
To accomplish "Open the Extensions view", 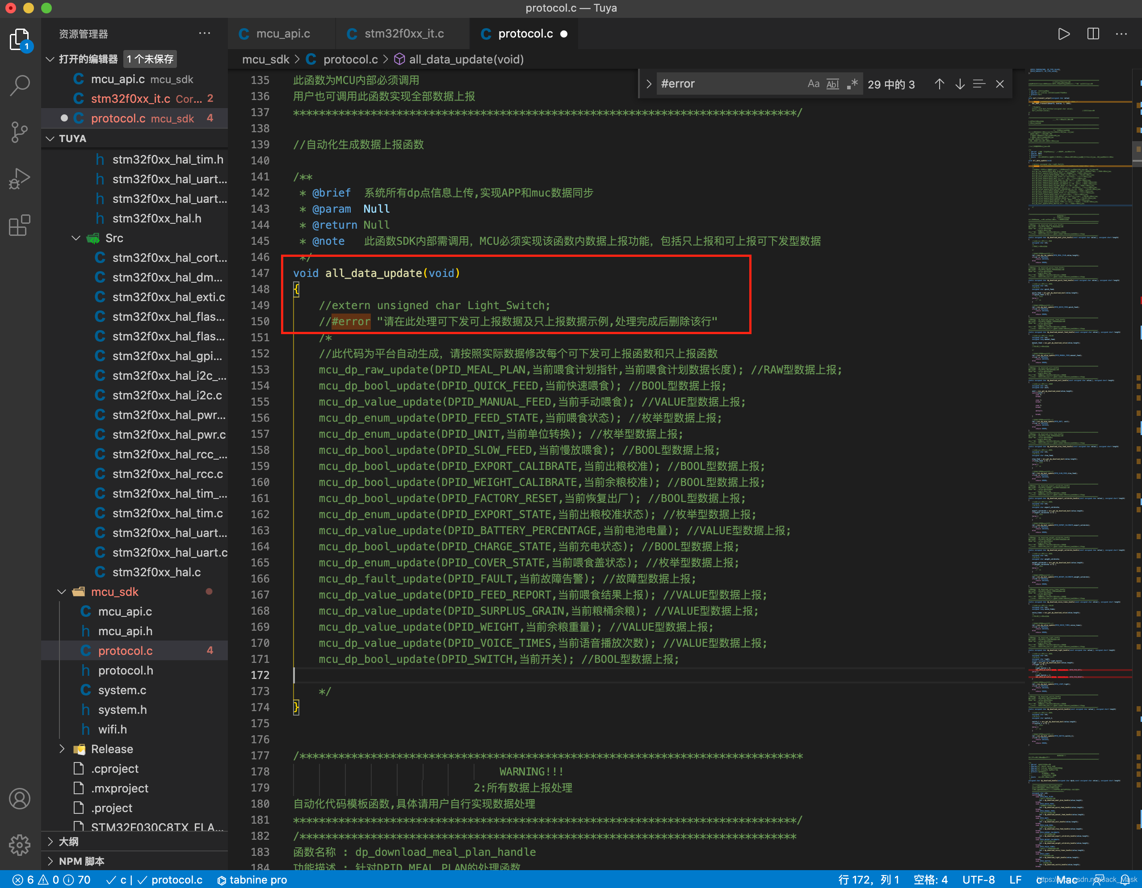I will (20, 226).
